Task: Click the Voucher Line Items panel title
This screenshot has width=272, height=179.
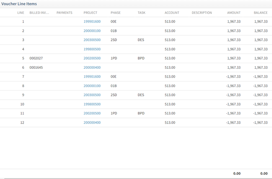Action: (x=19, y=4)
